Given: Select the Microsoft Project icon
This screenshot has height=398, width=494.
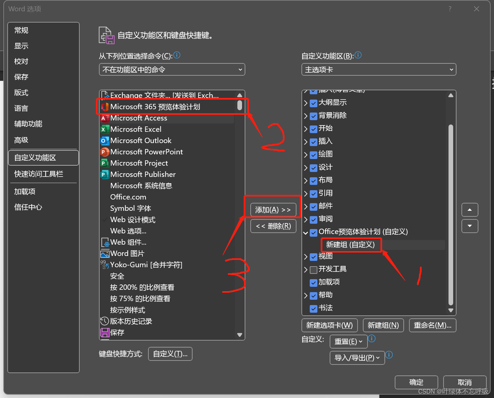Looking at the screenshot, I should coord(105,163).
